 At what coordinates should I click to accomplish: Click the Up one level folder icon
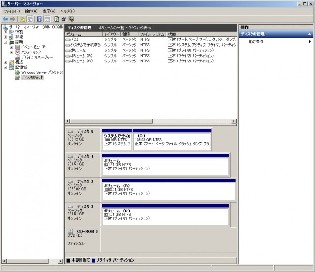(23, 19)
